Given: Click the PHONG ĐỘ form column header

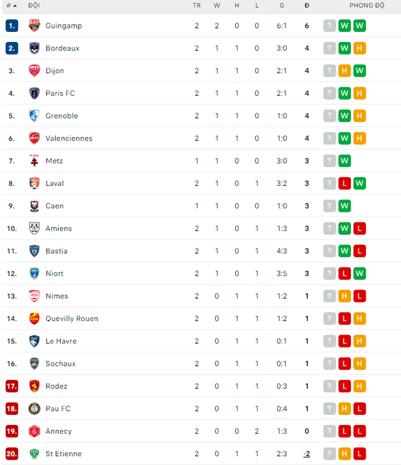Looking at the screenshot, I should (x=367, y=6).
